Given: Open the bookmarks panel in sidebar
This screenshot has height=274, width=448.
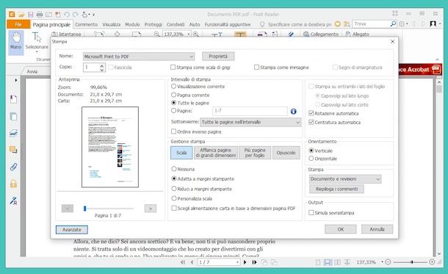Looking at the screenshot, I should (x=13, y=99).
